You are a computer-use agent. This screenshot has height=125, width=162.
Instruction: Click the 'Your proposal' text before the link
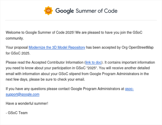click(17, 47)
